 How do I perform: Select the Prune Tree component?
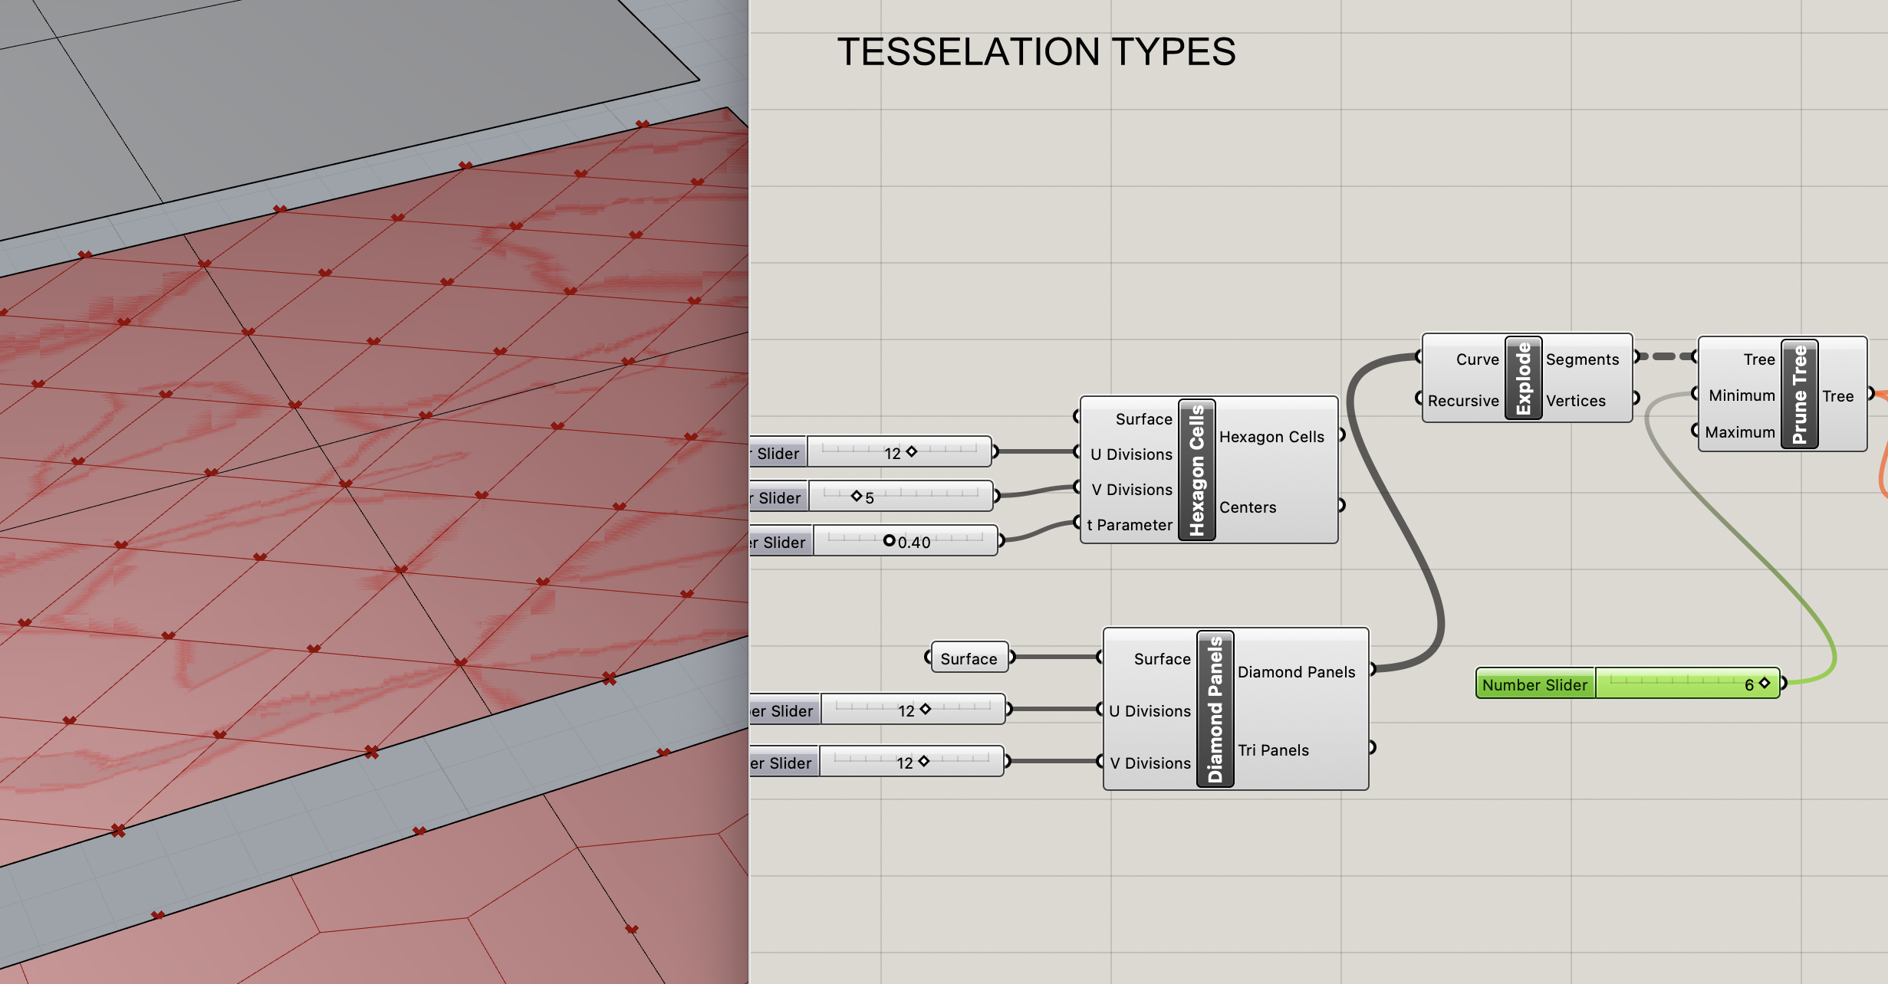[x=1799, y=393]
